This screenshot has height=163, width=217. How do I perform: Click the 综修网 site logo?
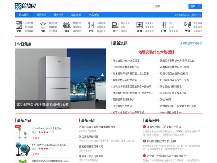(25, 6)
